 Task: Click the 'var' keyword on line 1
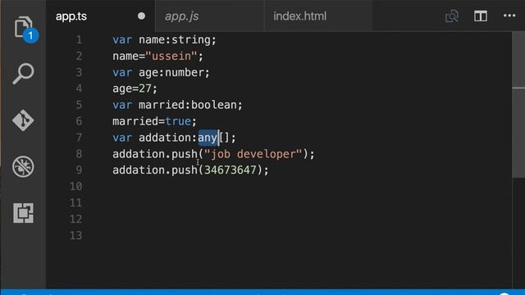pos(122,40)
